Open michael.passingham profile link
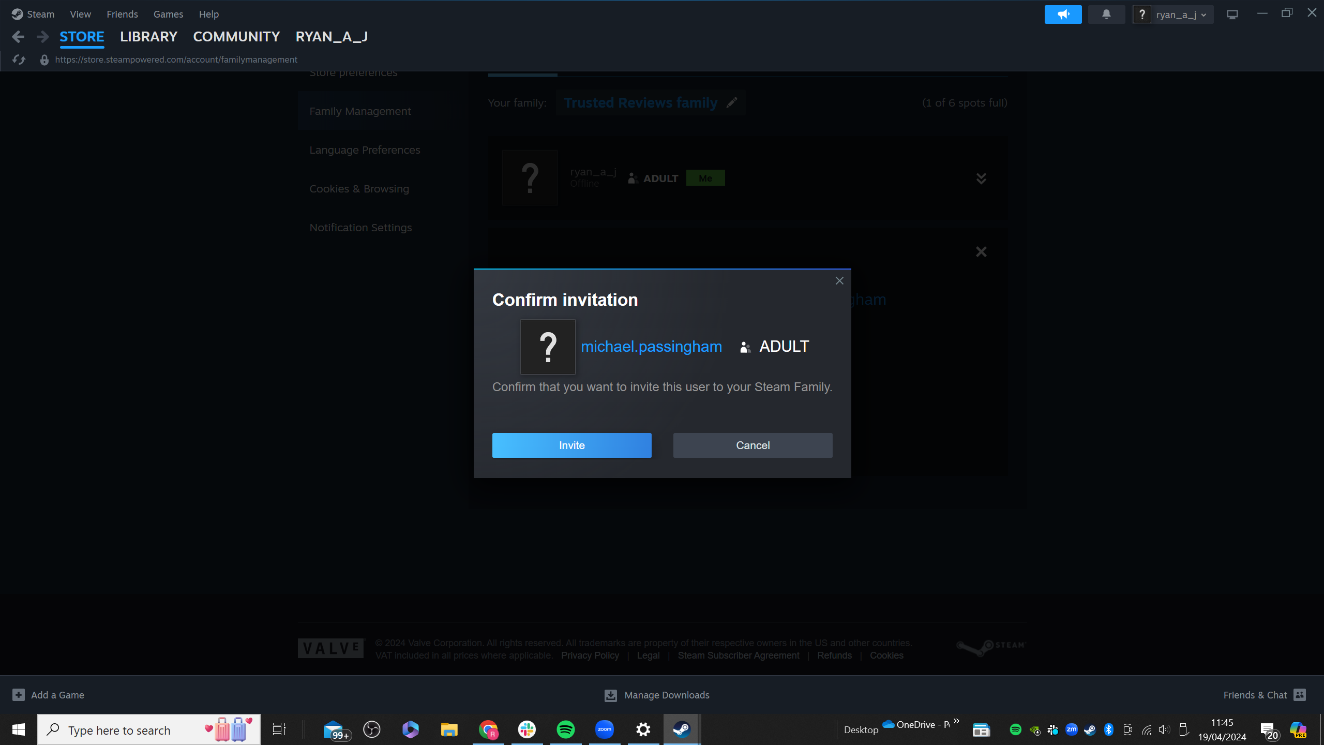1324x745 pixels. click(x=651, y=346)
